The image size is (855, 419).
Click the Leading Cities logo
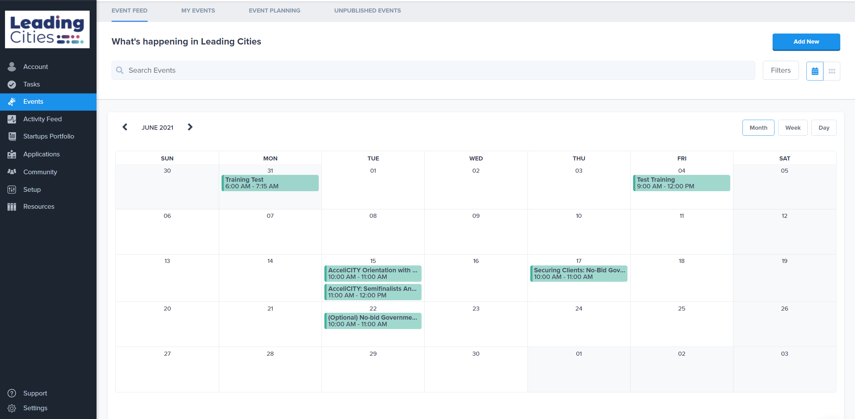(x=47, y=29)
